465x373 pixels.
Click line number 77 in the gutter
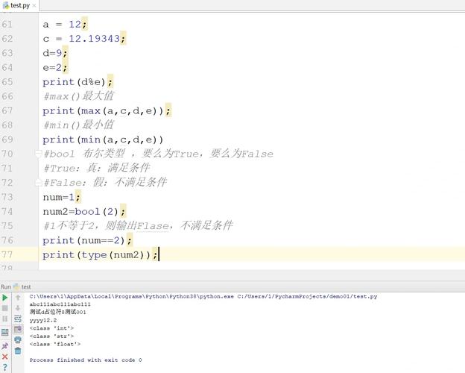tap(7, 255)
